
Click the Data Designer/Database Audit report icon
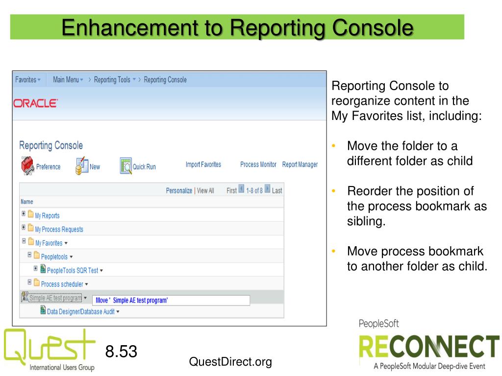[x=43, y=310]
